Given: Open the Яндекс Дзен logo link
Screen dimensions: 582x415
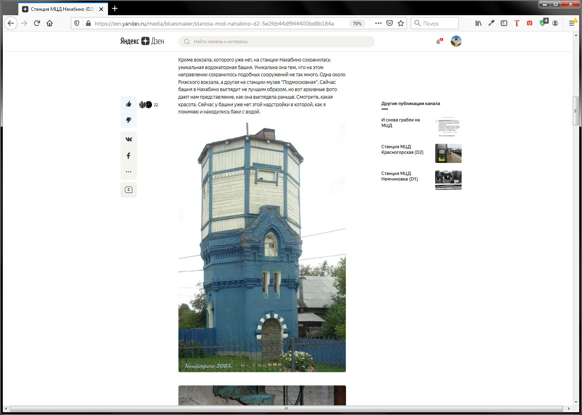Looking at the screenshot, I should pos(142,41).
